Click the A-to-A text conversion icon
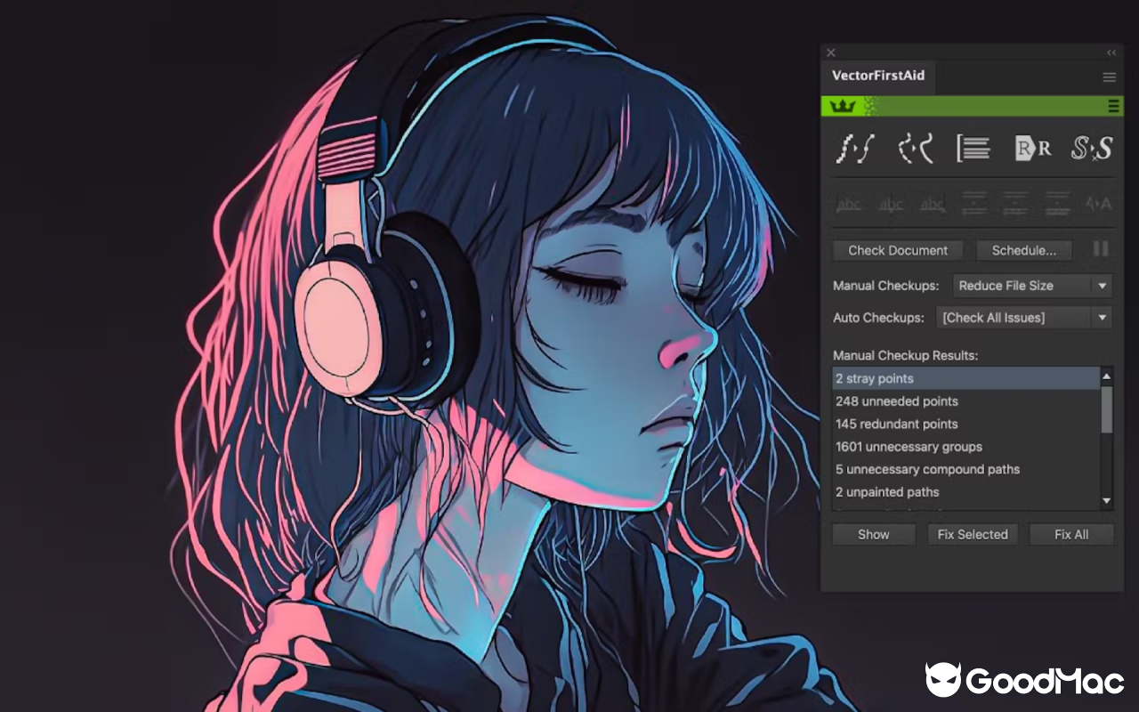The height and width of the screenshot is (712, 1139). click(1099, 204)
